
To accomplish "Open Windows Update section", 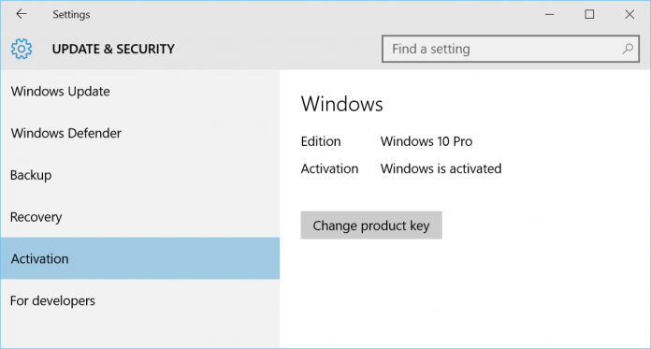I will click(x=140, y=92).
